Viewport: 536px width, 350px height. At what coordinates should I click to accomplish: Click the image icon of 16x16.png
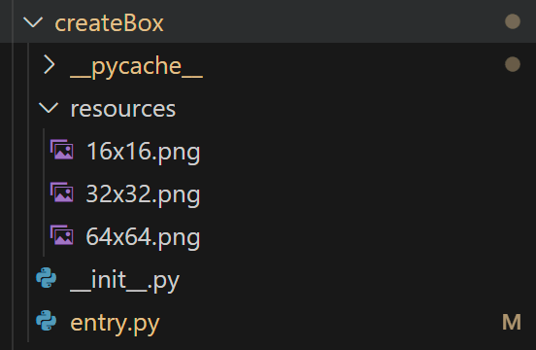click(62, 150)
